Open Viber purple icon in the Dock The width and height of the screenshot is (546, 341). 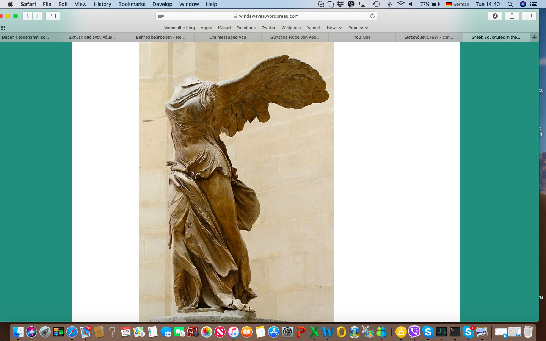pyautogui.click(x=414, y=332)
